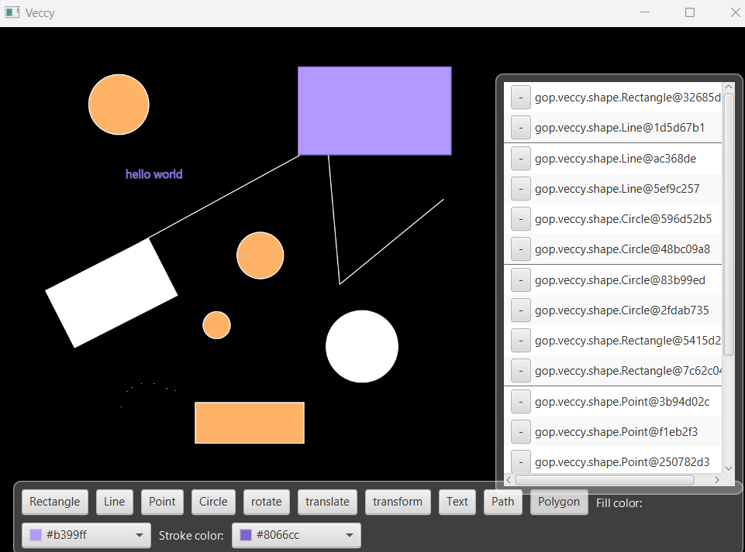This screenshot has height=552, width=745.
Task: Select the Text tool button
Action: [457, 502]
